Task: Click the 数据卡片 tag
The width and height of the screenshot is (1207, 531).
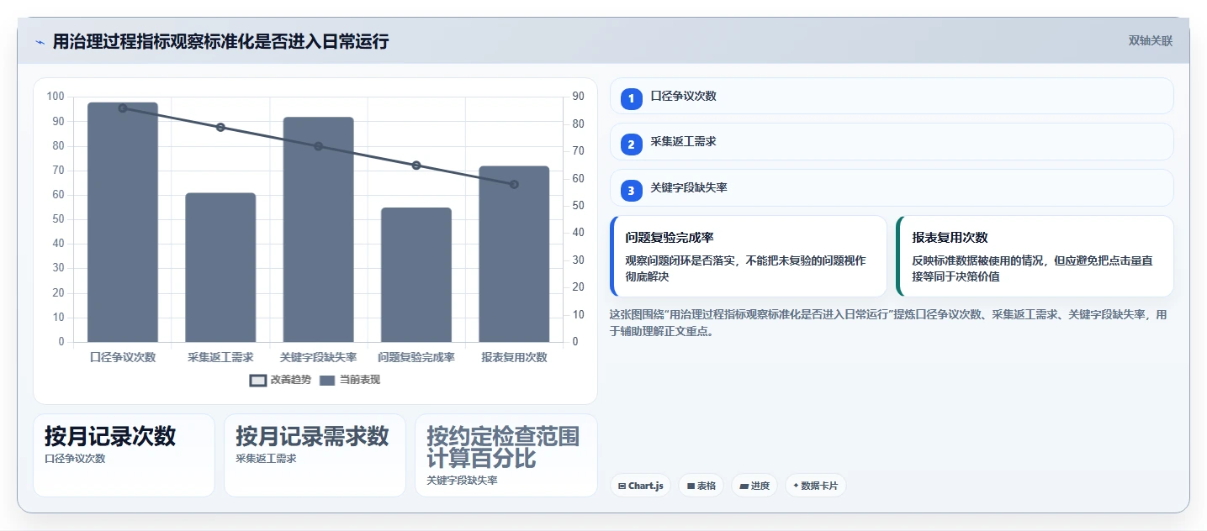Action: [x=815, y=486]
